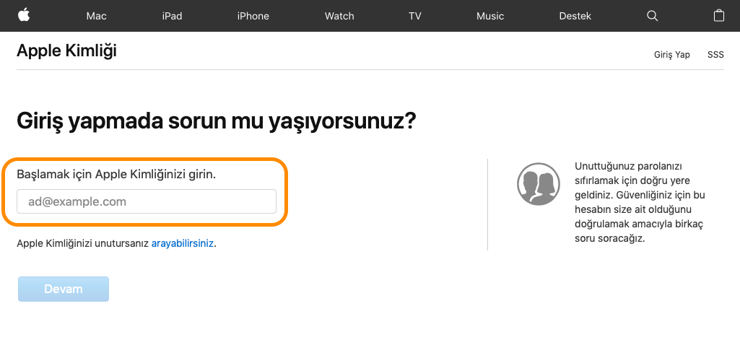This screenshot has width=740, height=345.
Task: Click the password reset description paragraph
Action: [639, 202]
